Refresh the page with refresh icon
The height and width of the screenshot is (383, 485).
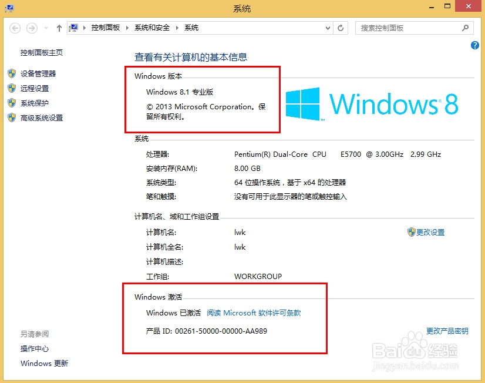pos(341,28)
